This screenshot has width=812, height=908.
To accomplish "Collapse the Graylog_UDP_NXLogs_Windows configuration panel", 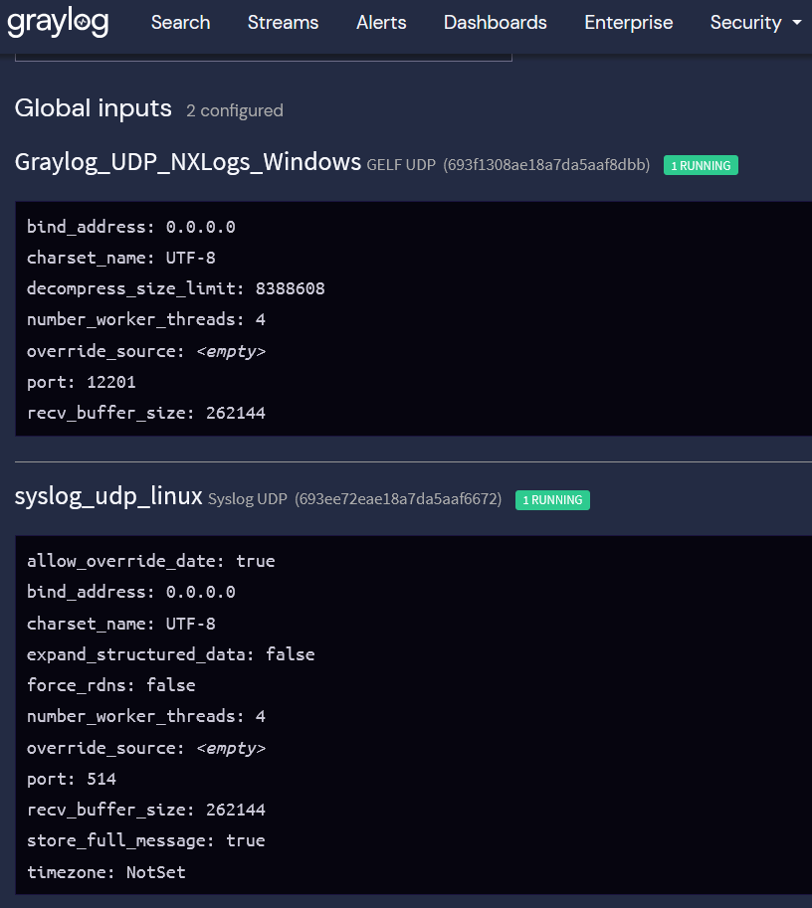I will pos(187,162).
